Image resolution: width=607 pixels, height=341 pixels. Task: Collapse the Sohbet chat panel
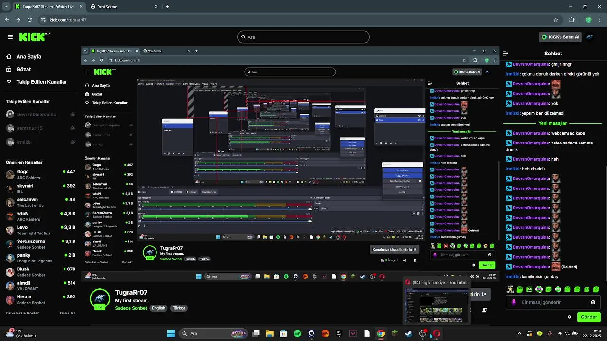(506, 54)
